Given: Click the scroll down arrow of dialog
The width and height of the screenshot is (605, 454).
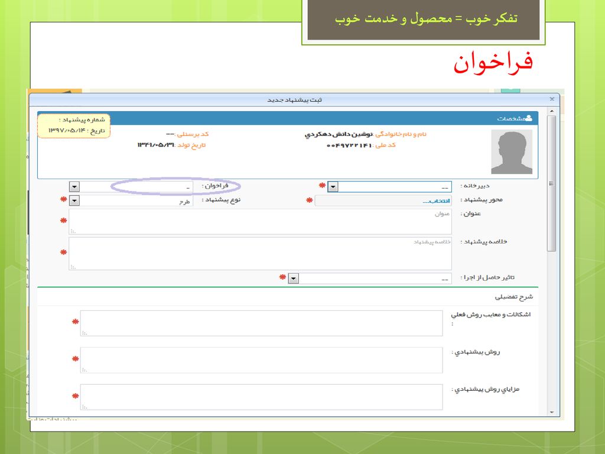Looking at the screenshot, I should point(552,412).
